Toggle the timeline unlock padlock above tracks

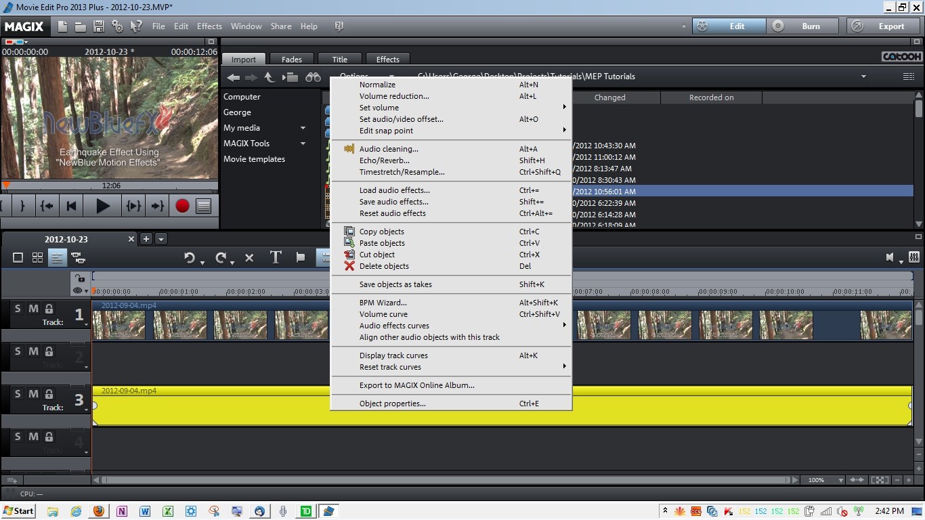[x=80, y=278]
